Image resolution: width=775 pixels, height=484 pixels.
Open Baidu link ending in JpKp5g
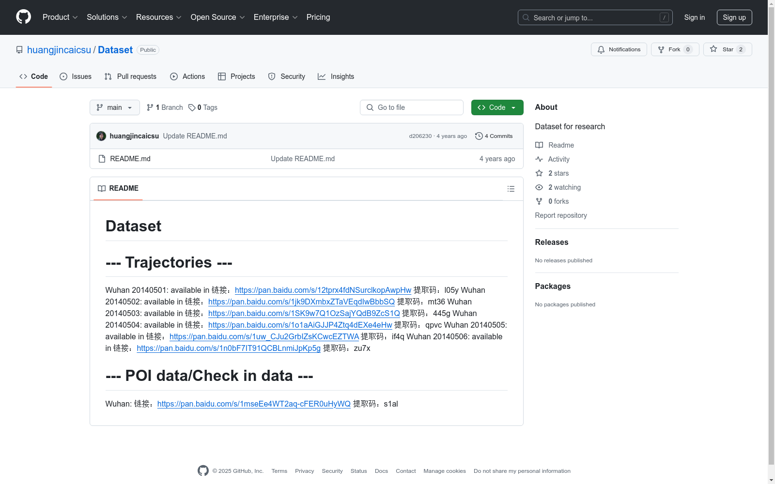[x=229, y=348]
